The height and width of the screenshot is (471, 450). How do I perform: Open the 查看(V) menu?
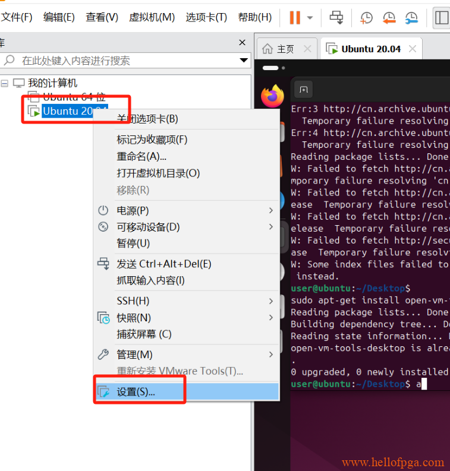(102, 17)
